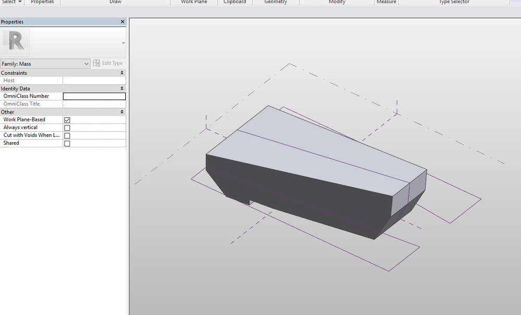521x315 pixels.
Task: Collapse the Identity Data section
Action: click(122, 89)
